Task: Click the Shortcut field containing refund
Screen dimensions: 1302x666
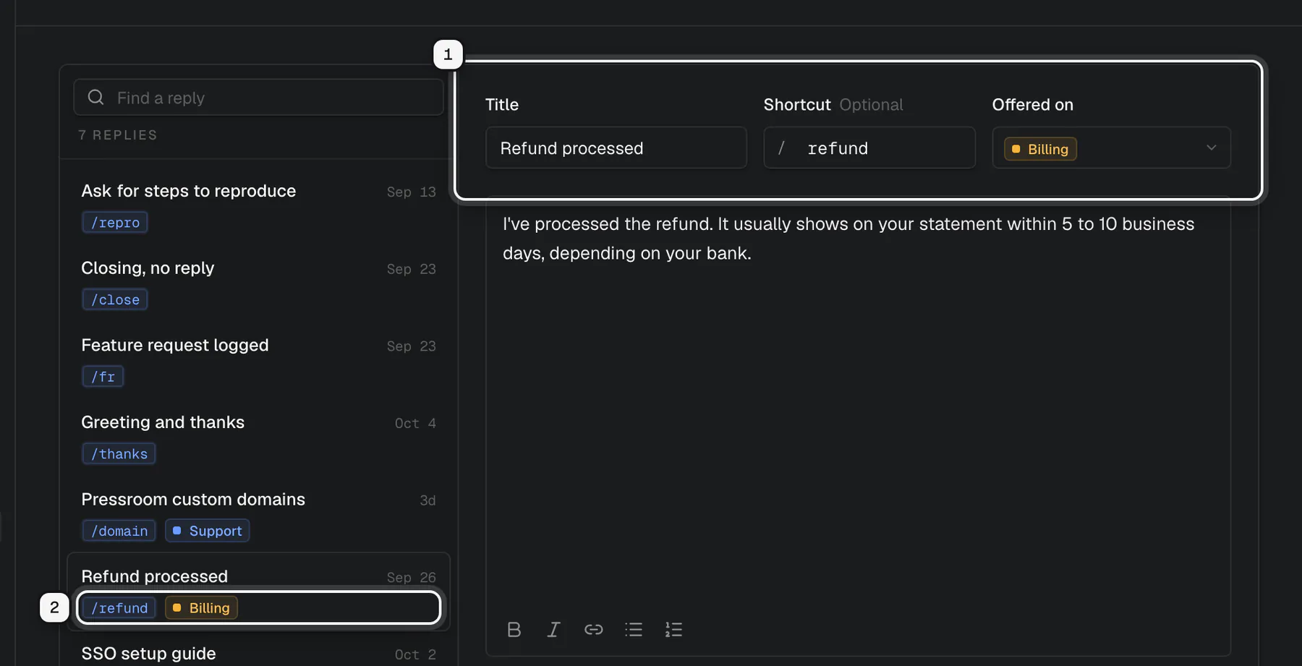Action: (869, 148)
